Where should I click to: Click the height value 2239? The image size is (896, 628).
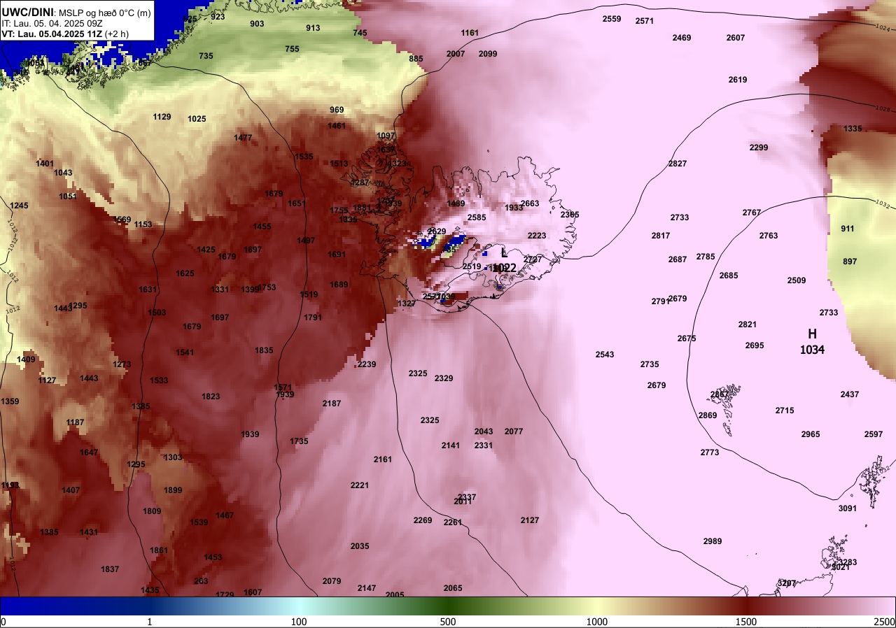pos(367,364)
